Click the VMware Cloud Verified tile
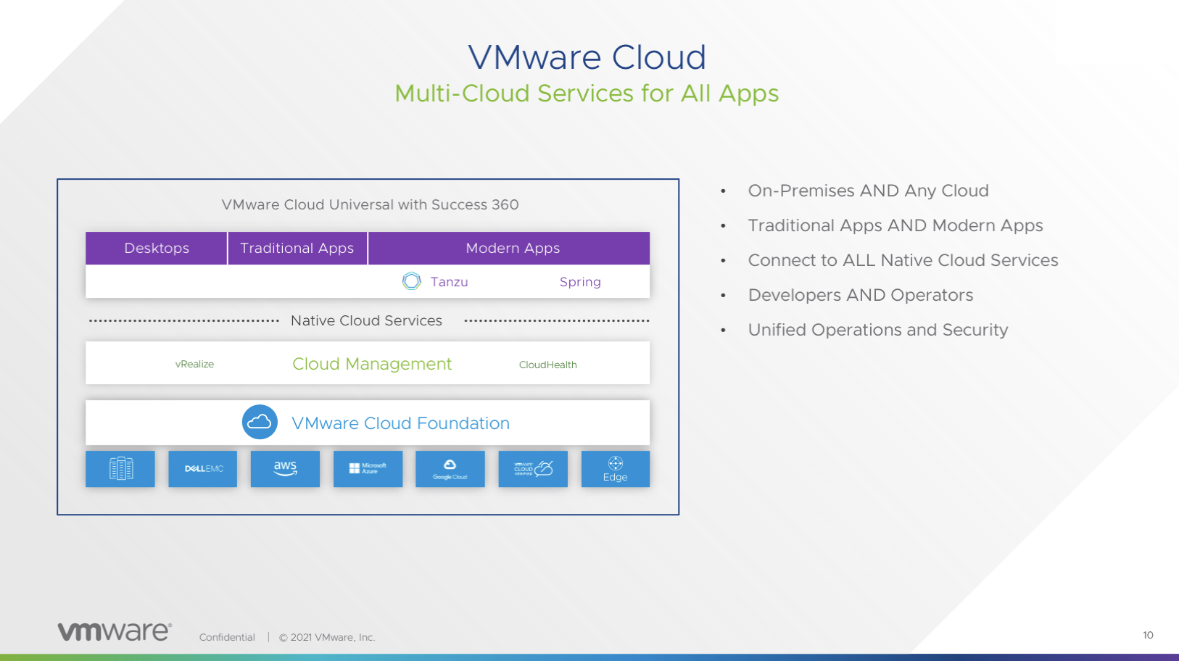The image size is (1179, 661). [x=533, y=469]
